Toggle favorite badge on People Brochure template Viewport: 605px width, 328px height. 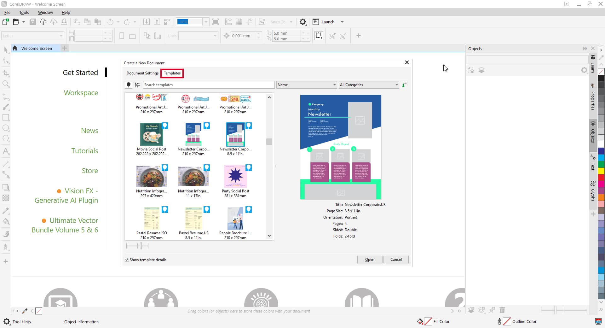(x=249, y=209)
